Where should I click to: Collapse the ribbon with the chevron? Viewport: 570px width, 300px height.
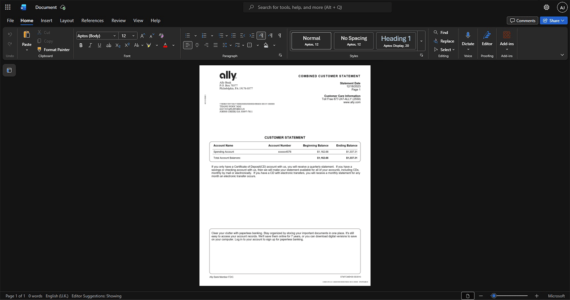[x=562, y=55]
